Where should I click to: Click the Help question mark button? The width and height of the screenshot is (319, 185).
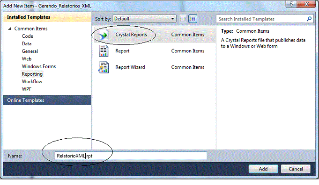291,4
